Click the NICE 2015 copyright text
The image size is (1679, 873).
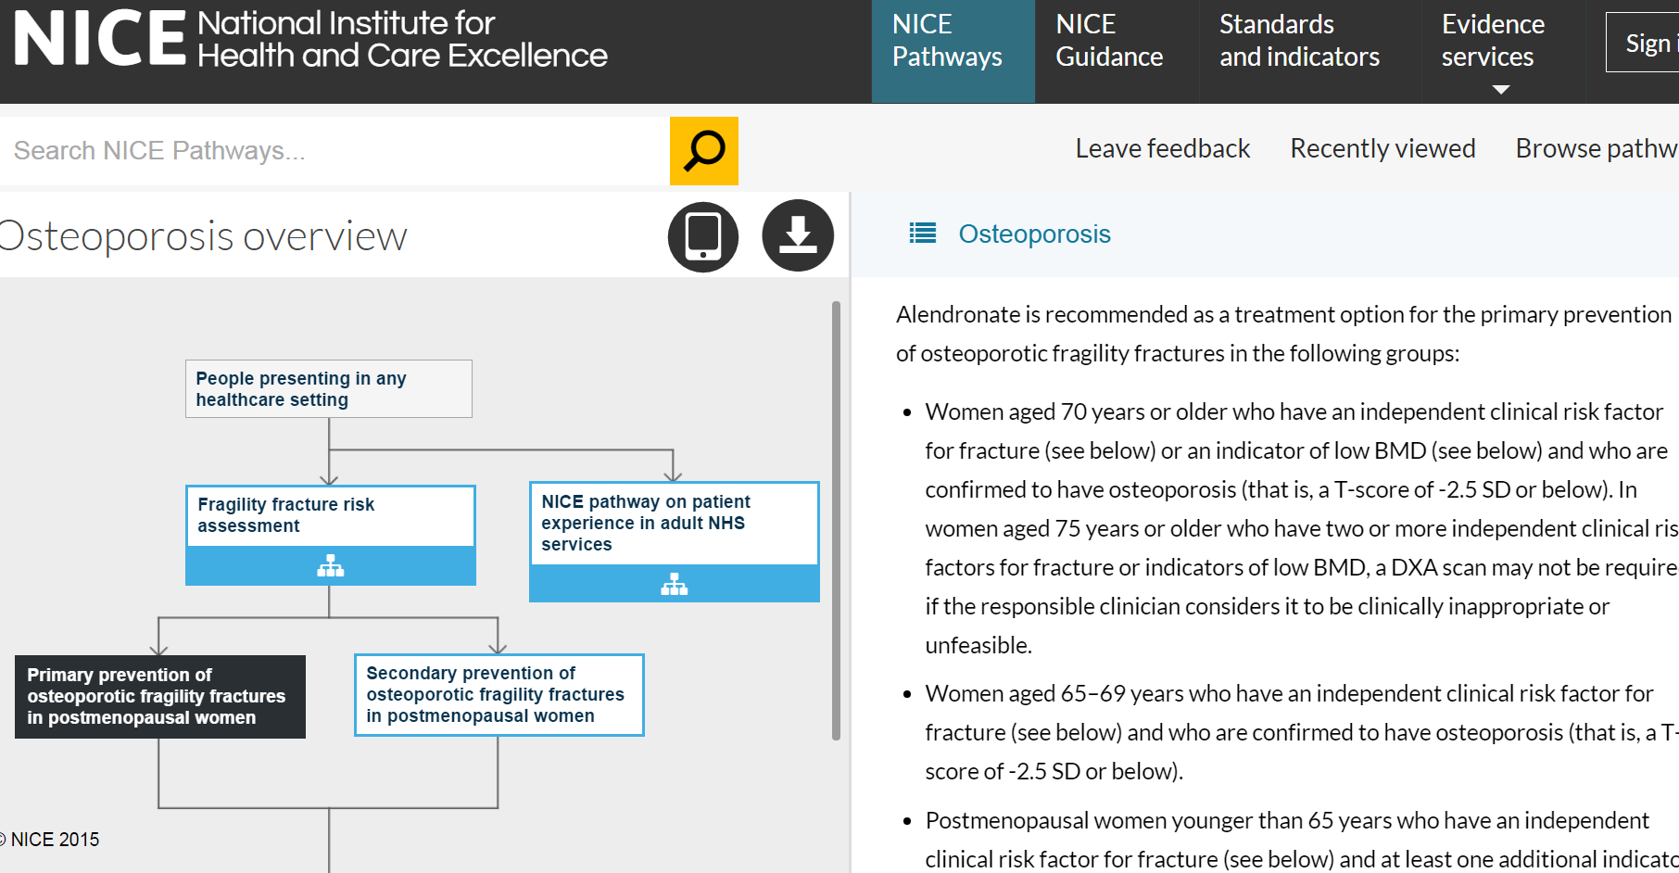pos(50,840)
